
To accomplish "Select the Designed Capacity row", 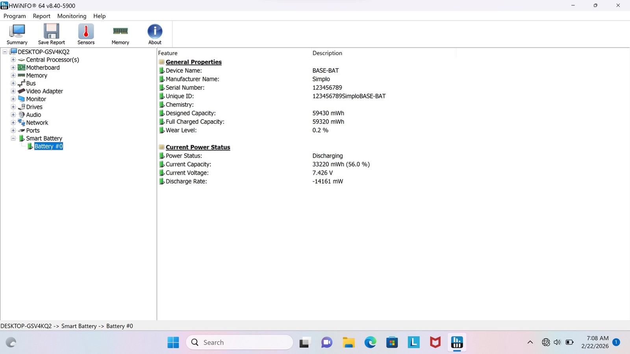I will (307, 113).
